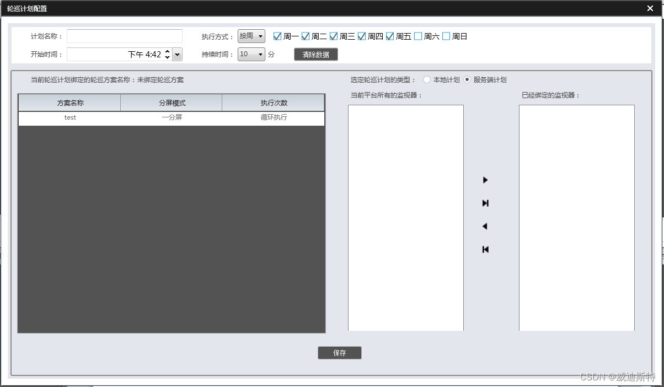This screenshot has width=664, height=387.
Task: Click the 保存 button
Action: coord(340,353)
